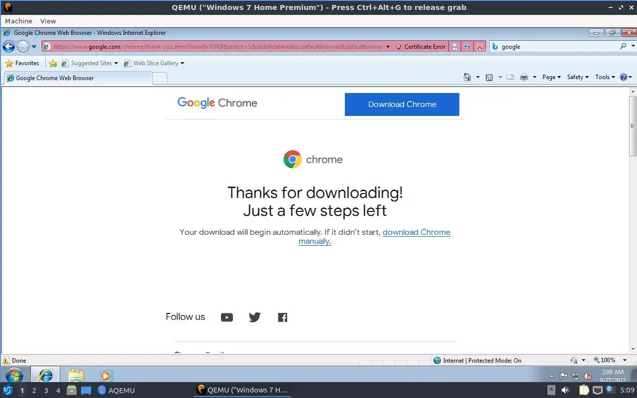Open the Tools menu

605,77
